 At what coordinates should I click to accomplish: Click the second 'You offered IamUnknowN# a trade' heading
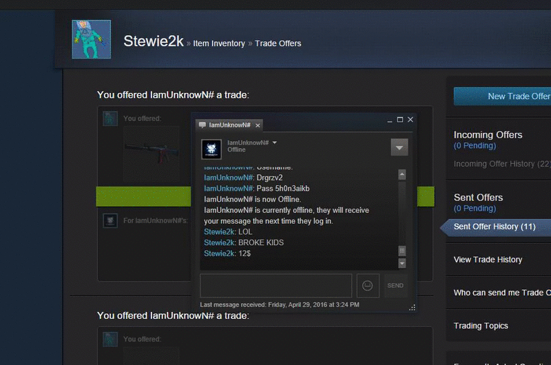[x=174, y=316]
